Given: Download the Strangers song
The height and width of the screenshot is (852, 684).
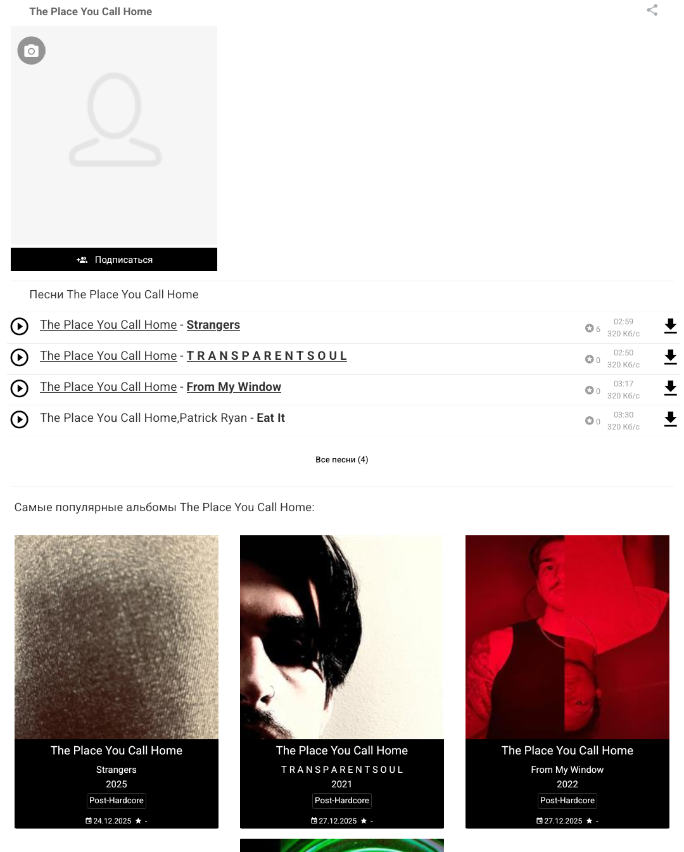Looking at the screenshot, I should (x=670, y=326).
